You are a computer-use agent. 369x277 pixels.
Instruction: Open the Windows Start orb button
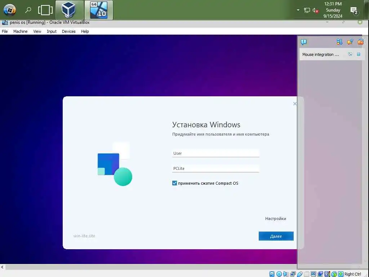point(10,10)
